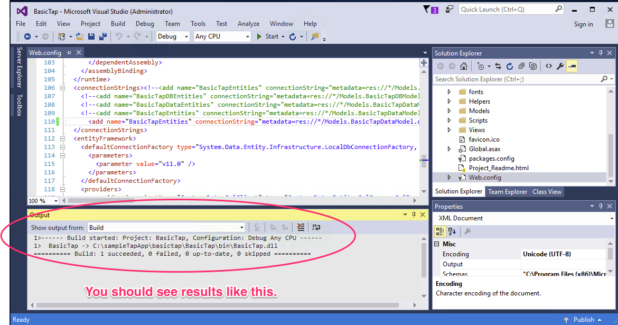The height and width of the screenshot is (325, 618).
Task: Open the Tools menu
Action: click(x=198, y=24)
